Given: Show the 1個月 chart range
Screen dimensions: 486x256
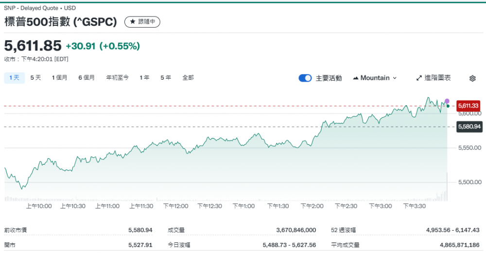Looking at the screenshot, I should click(60, 78).
